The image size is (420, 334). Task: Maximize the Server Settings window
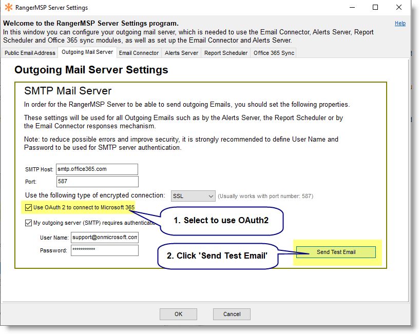point(375,8)
